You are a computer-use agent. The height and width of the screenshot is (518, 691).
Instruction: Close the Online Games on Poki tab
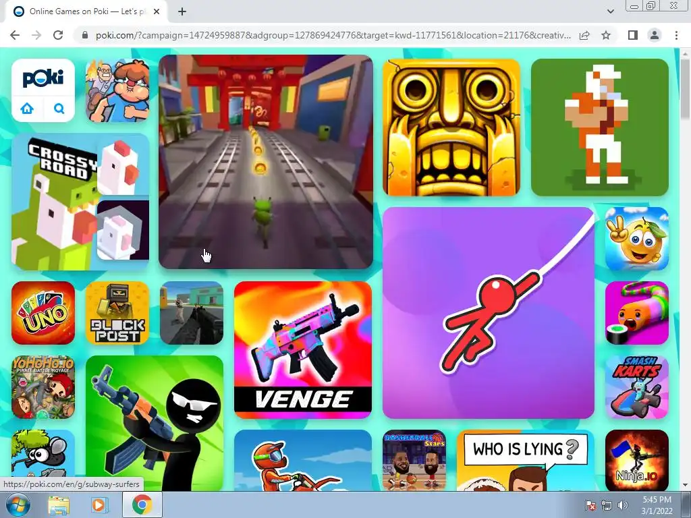pyautogui.click(x=157, y=12)
